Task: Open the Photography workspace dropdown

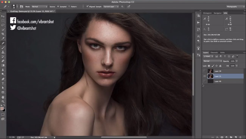Action: (235, 6)
